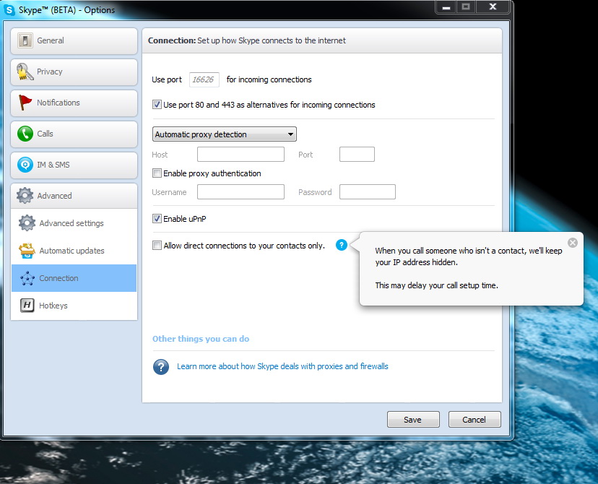This screenshot has height=484, width=598.
Task: Open the IM & SMS options section
Action: click(74, 165)
